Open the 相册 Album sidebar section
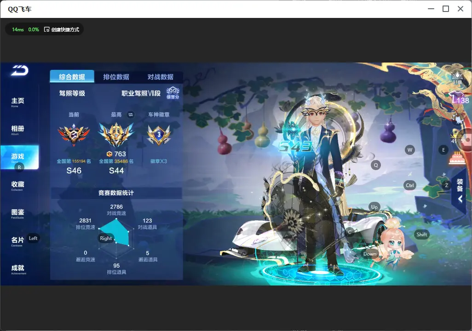This screenshot has height=331, width=472. point(17,130)
